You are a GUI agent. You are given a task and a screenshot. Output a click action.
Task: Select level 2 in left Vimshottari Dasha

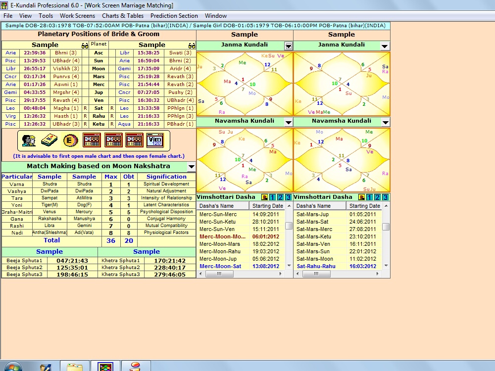[280, 197]
